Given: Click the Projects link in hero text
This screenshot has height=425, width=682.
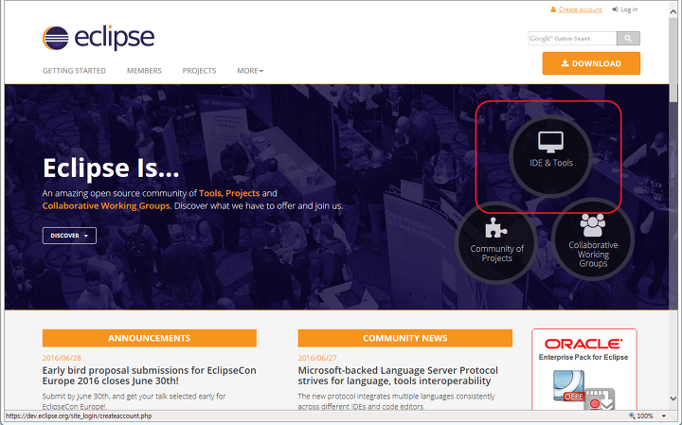Looking at the screenshot, I should 242,193.
